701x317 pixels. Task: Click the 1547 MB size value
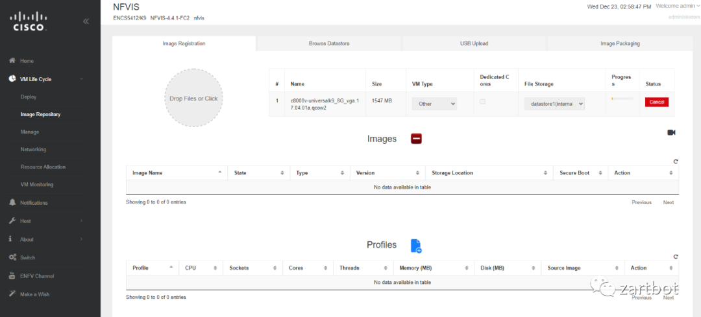point(382,101)
